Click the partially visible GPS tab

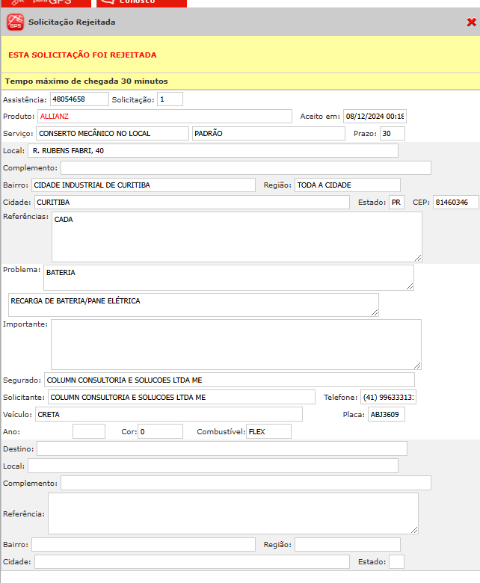click(46, 3)
